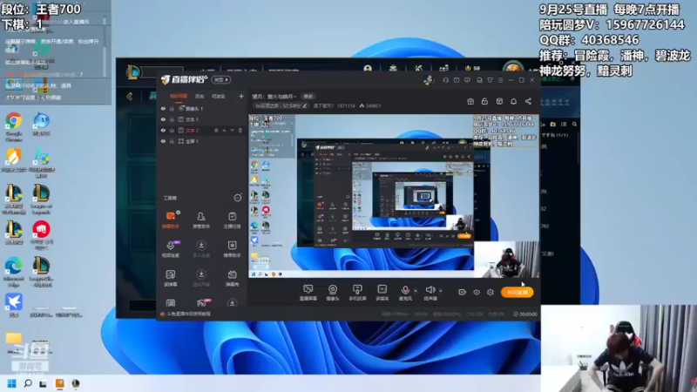The width and height of the screenshot is (697, 392).
Task: Switch to the third scene tab
Action: (219, 96)
